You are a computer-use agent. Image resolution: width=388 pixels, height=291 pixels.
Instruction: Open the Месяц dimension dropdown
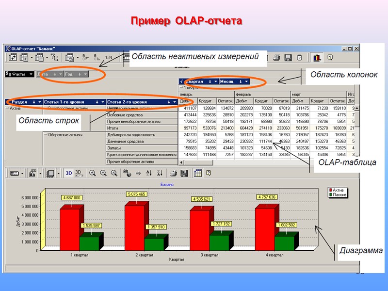coord(246,81)
